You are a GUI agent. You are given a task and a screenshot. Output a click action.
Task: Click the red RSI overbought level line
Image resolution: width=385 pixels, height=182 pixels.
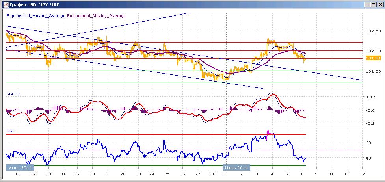(156, 134)
